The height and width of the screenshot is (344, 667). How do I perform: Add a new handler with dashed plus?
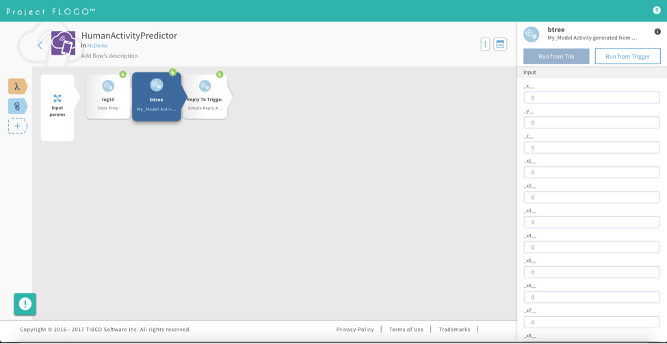click(18, 127)
